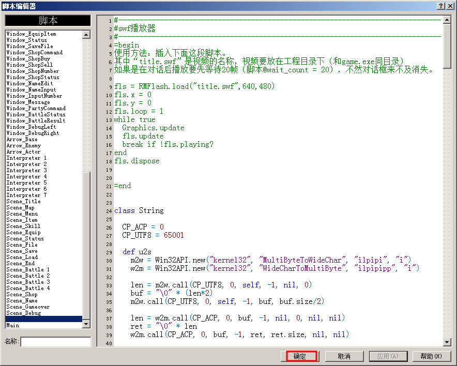Select Scene_Gameover script
457x366 pixels.
[x=28, y=307]
